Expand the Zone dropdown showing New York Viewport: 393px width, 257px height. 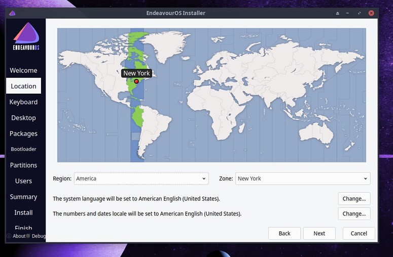[302, 179]
